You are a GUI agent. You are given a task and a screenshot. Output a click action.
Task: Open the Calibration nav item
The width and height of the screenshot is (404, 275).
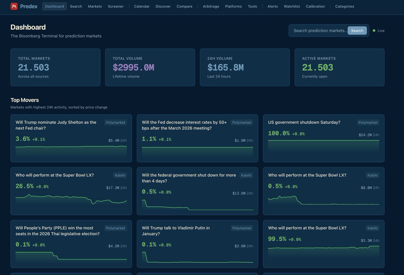pyautogui.click(x=315, y=6)
